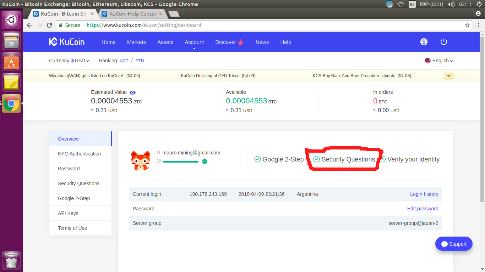This screenshot has height=272, width=485.
Task: Open KuCoin Delisting of CFD Token announcement
Action: pyautogui.click(x=218, y=76)
